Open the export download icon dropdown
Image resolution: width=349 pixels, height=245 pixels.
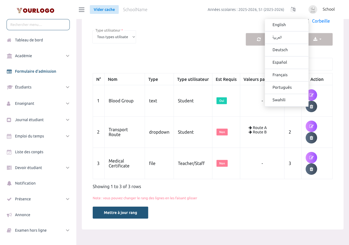317,39
